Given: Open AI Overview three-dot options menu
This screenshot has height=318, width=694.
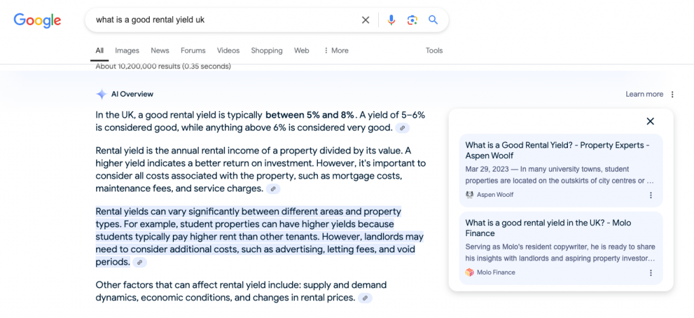Looking at the screenshot, I should click(x=672, y=95).
